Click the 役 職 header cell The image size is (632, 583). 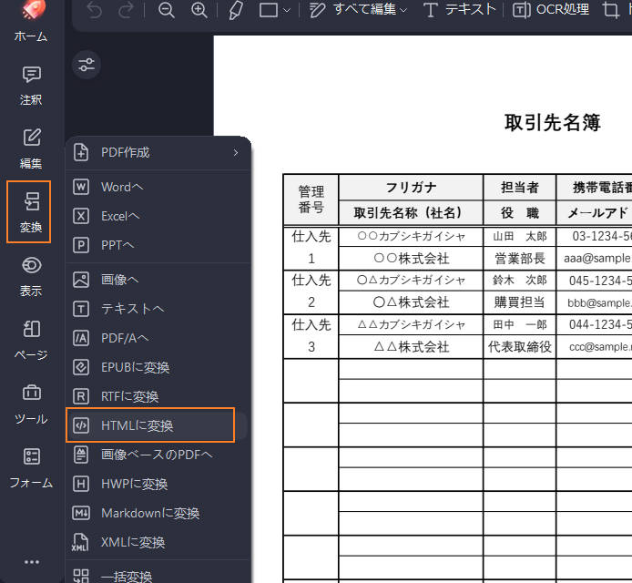pyautogui.click(x=520, y=213)
